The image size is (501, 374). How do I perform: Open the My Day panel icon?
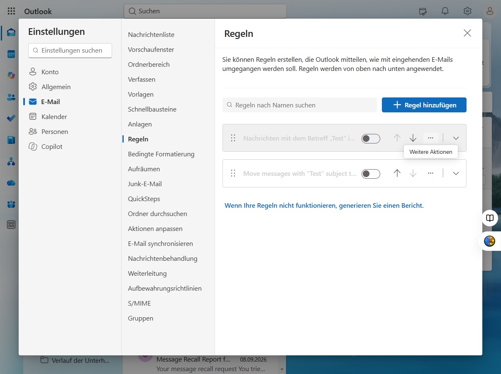423,11
